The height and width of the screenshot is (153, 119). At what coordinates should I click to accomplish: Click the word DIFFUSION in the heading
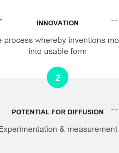[86, 112]
